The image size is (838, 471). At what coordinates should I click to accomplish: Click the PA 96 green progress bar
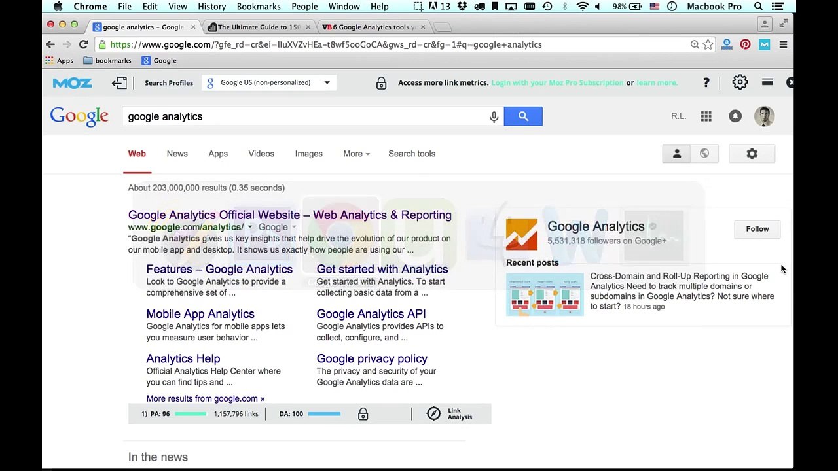pos(191,414)
